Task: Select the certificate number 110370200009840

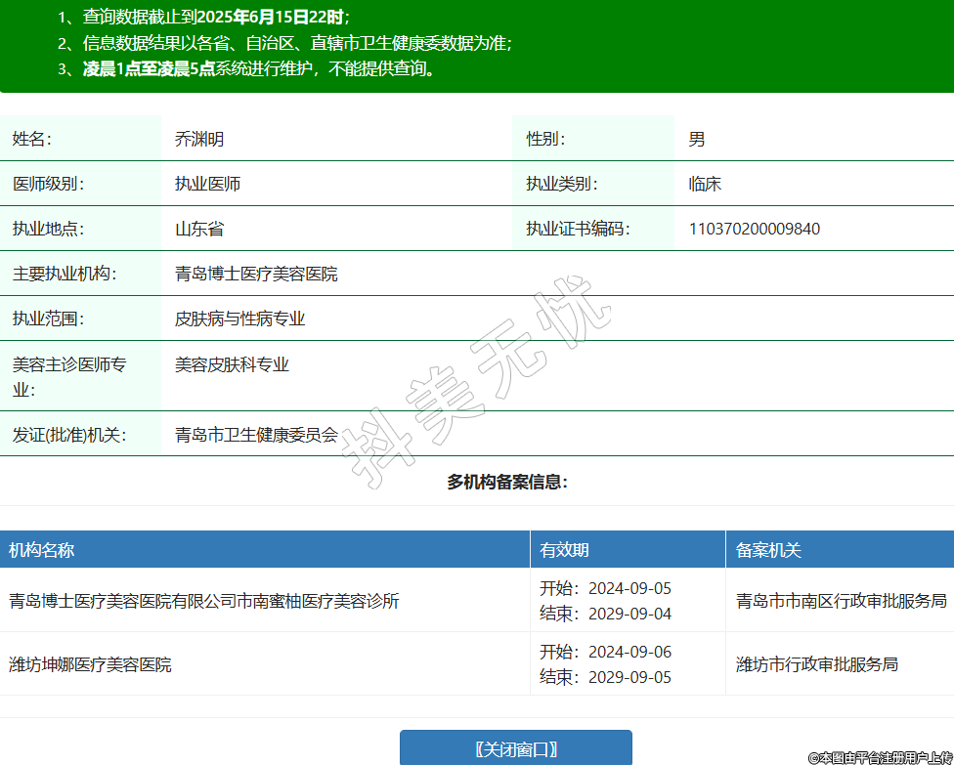Action: click(x=754, y=230)
